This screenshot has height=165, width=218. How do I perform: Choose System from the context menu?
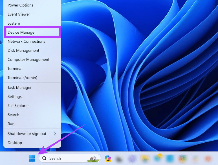pos(14,23)
